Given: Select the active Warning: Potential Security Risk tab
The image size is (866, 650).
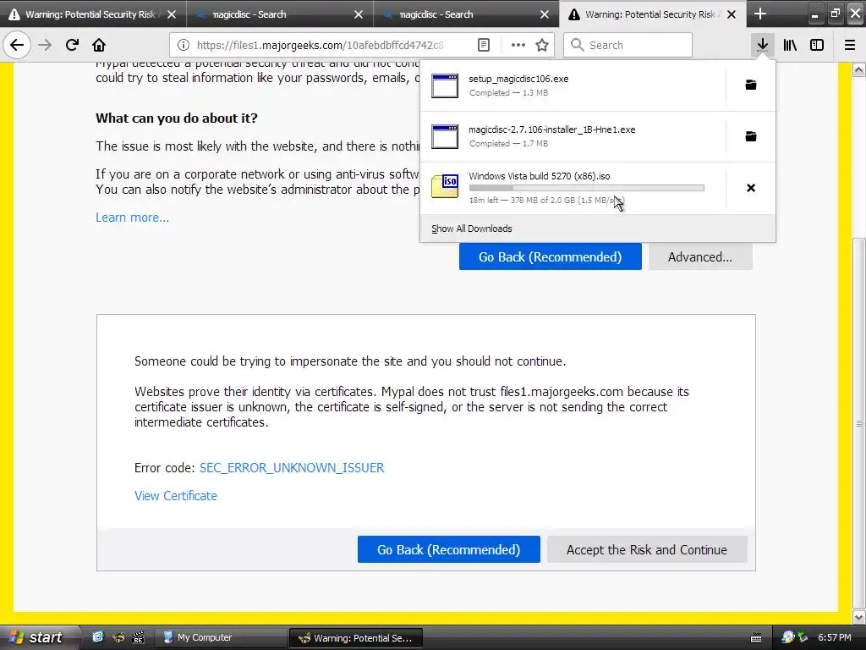Looking at the screenshot, I should (x=652, y=14).
